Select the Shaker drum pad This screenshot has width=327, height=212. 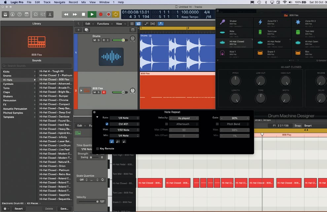point(235,23)
